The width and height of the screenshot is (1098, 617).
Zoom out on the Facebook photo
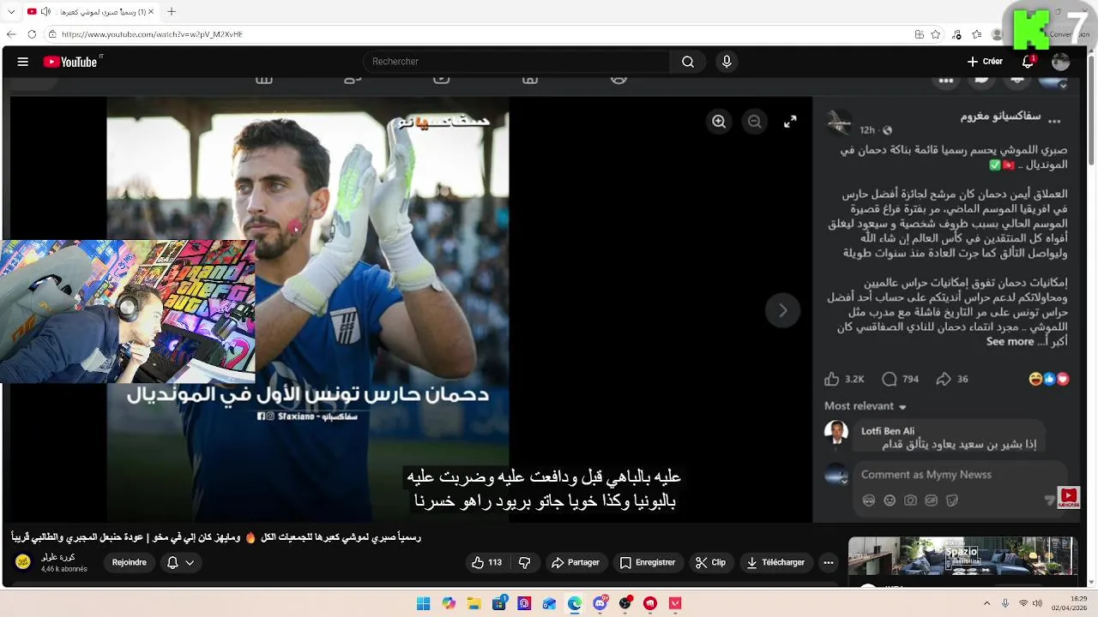tap(755, 122)
